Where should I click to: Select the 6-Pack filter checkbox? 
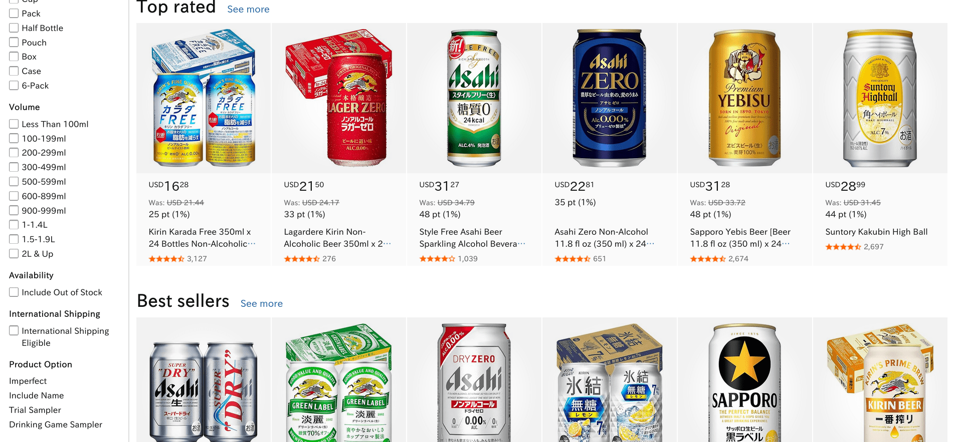(14, 86)
